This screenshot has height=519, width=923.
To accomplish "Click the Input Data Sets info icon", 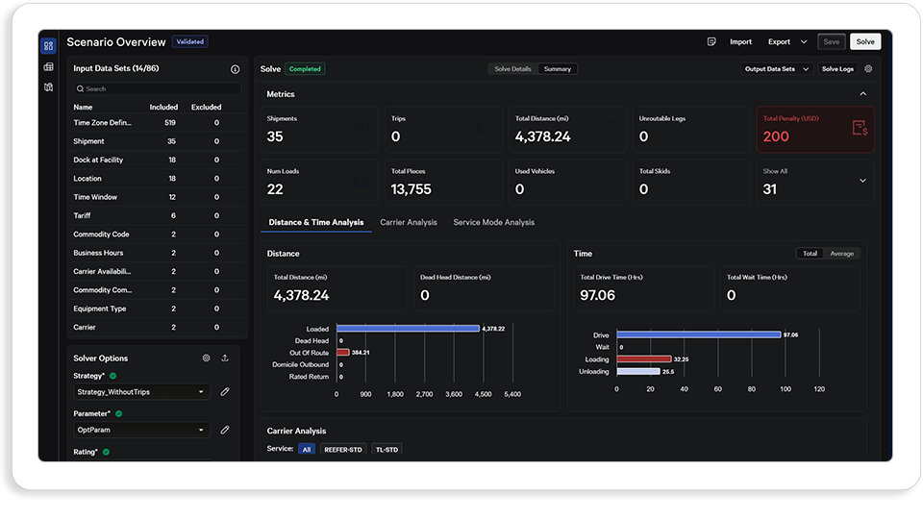I will (x=235, y=69).
